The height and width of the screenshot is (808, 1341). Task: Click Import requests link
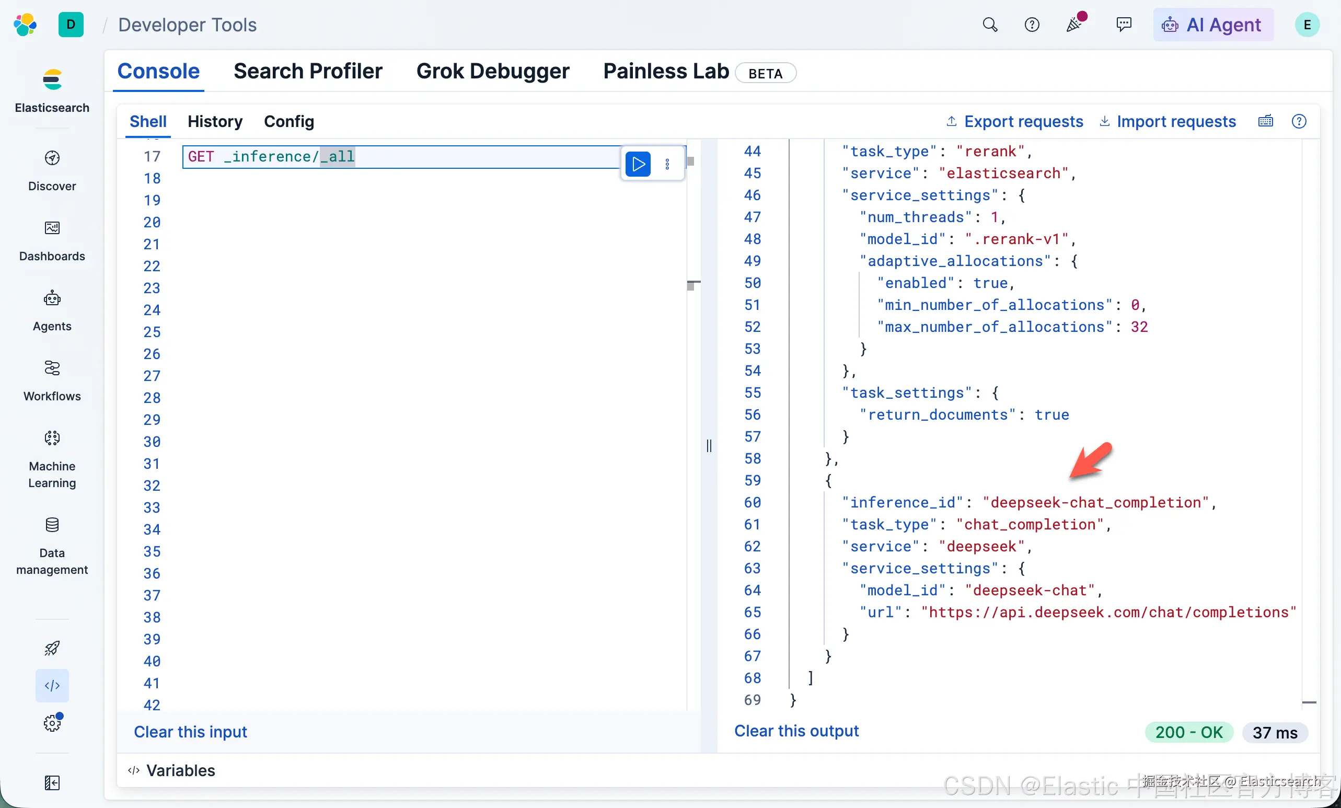pyautogui.click(x=1167, y=121)
